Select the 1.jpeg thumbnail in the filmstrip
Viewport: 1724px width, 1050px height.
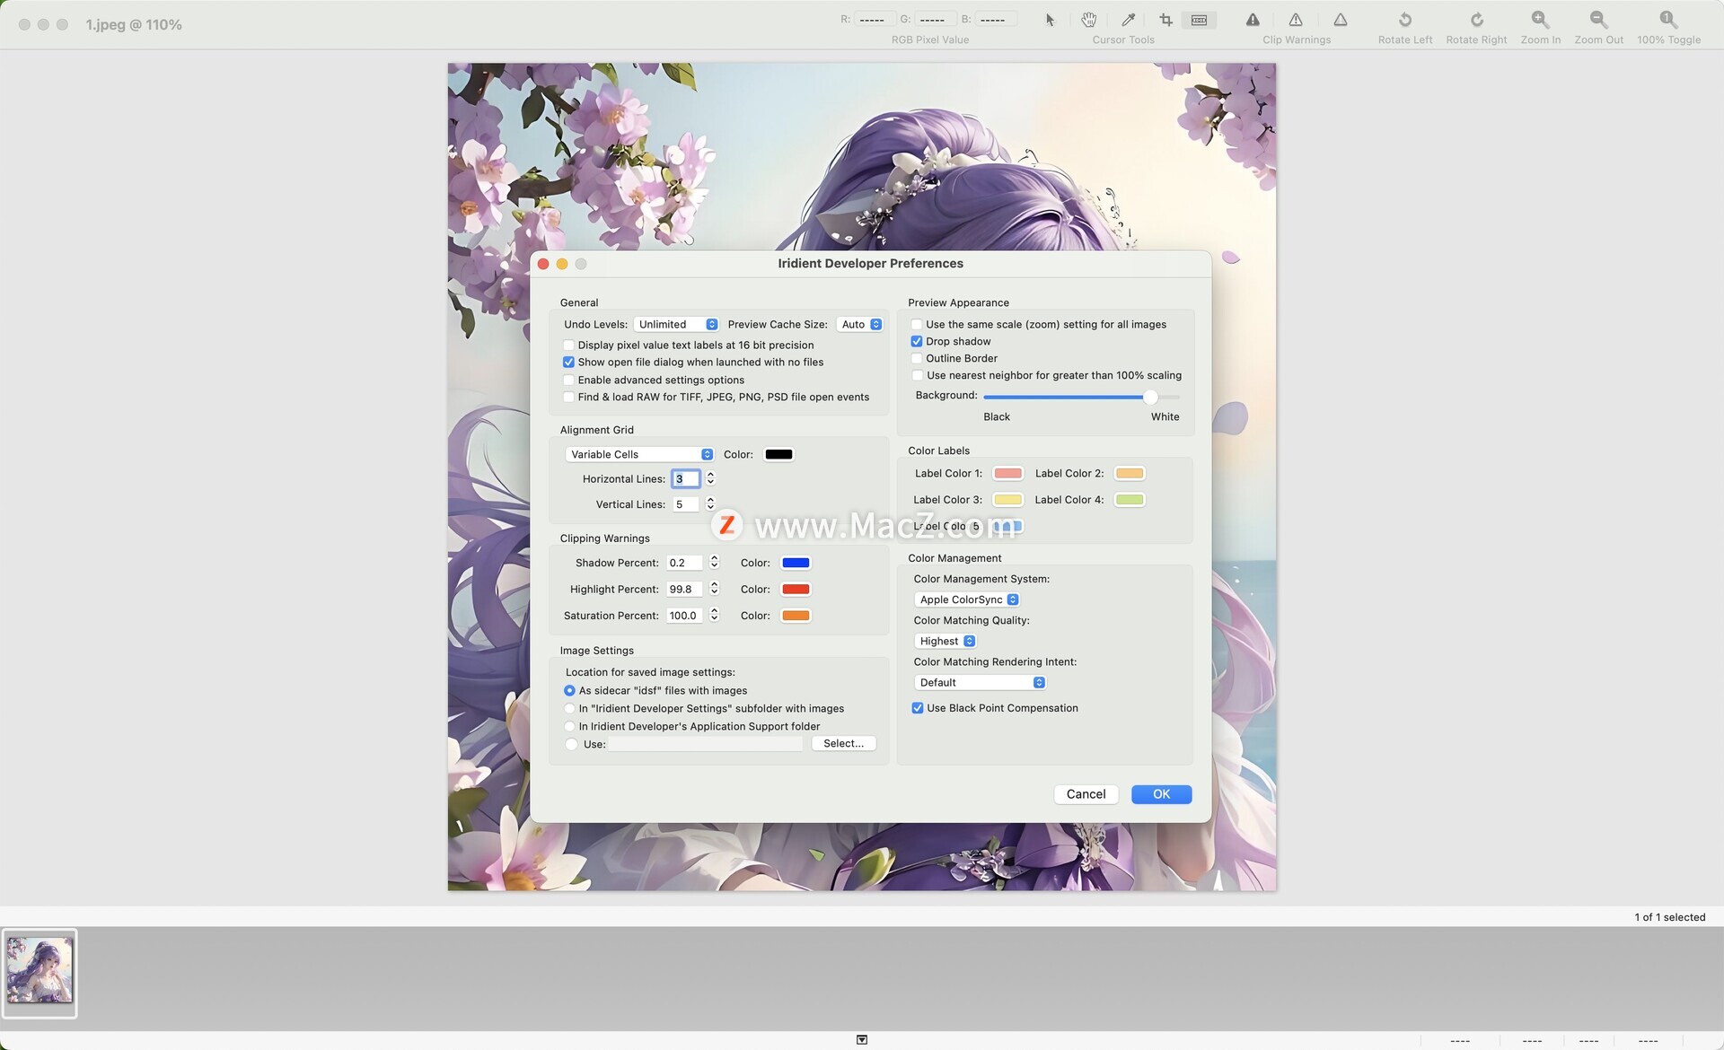point(40,972)
